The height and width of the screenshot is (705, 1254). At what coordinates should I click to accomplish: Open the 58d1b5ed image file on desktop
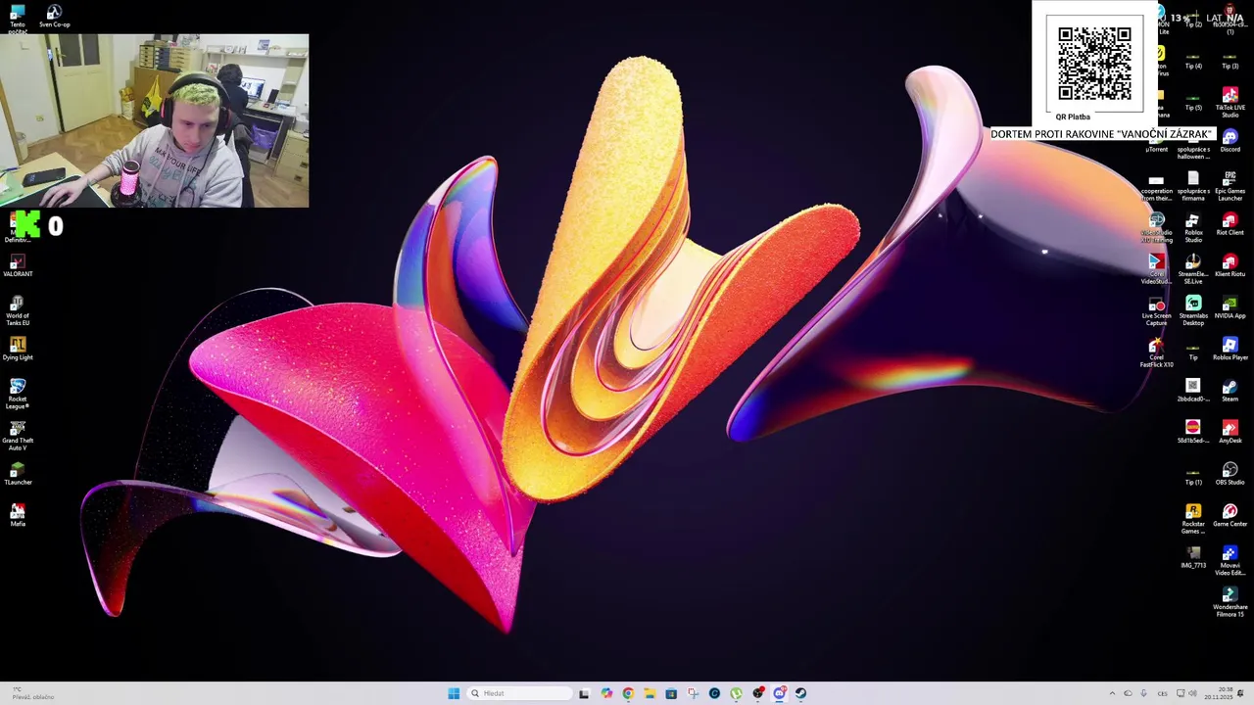(1193, 432)
